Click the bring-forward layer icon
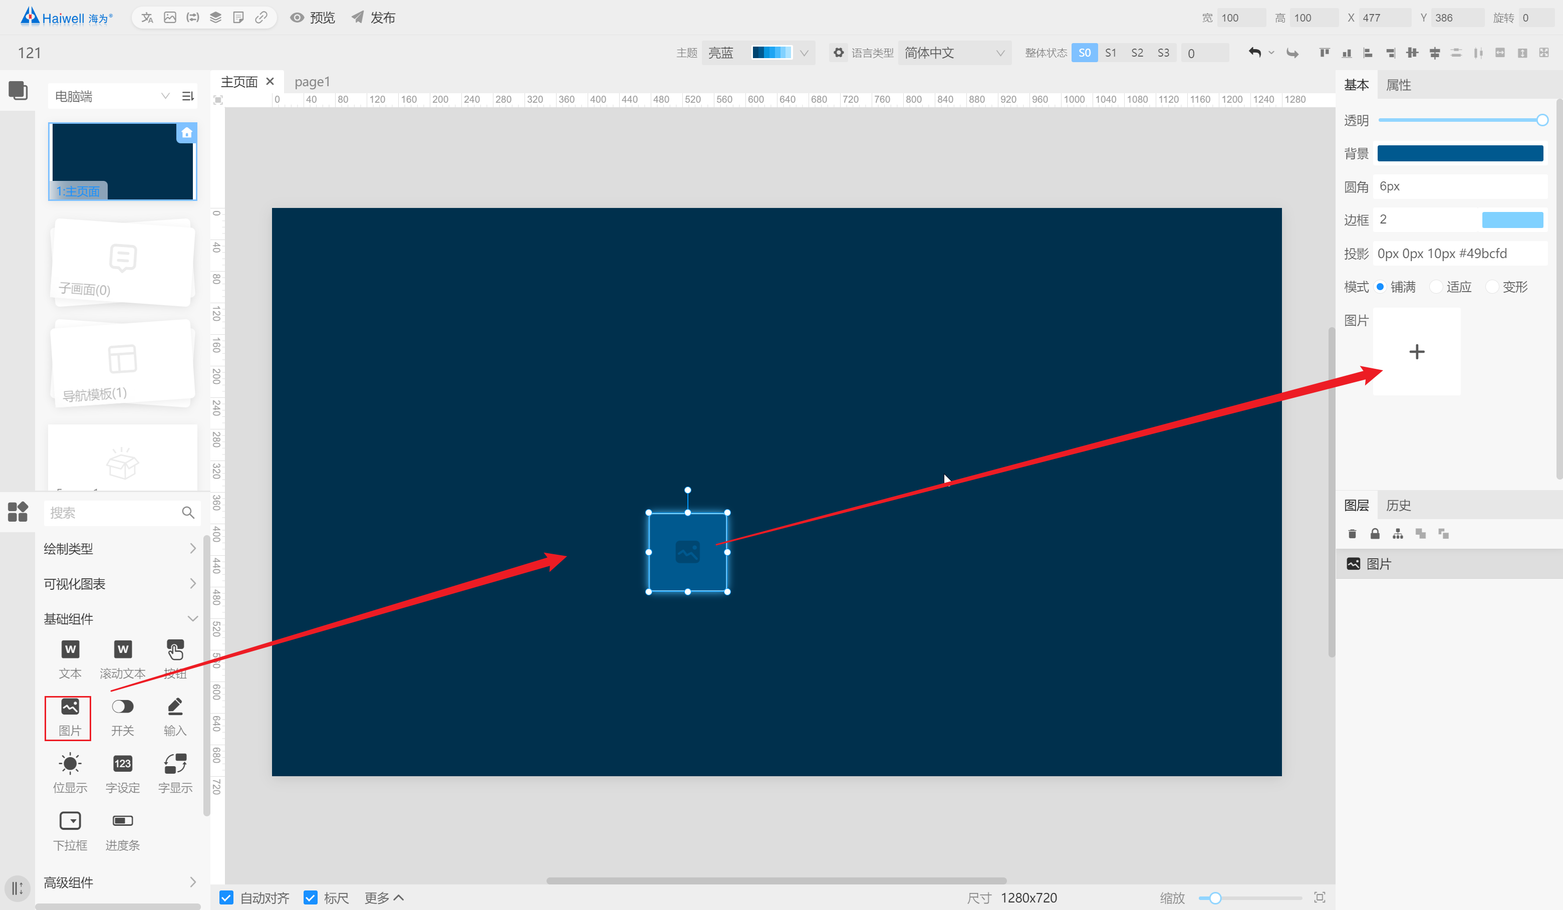Screen dimensions: 1563x910 (1421, 534)
